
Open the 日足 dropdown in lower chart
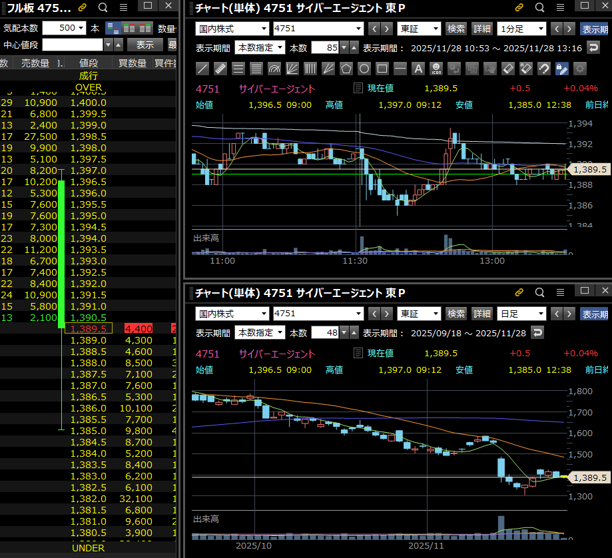(x=521, y=314)
